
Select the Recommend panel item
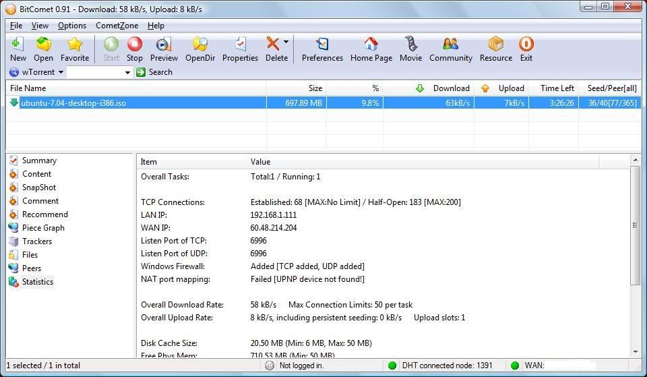pos(38,214)
